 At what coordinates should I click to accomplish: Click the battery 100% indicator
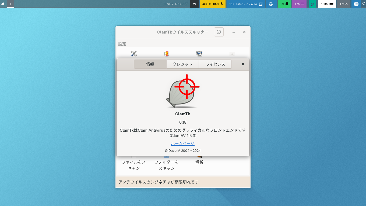[x=327, y=4]
